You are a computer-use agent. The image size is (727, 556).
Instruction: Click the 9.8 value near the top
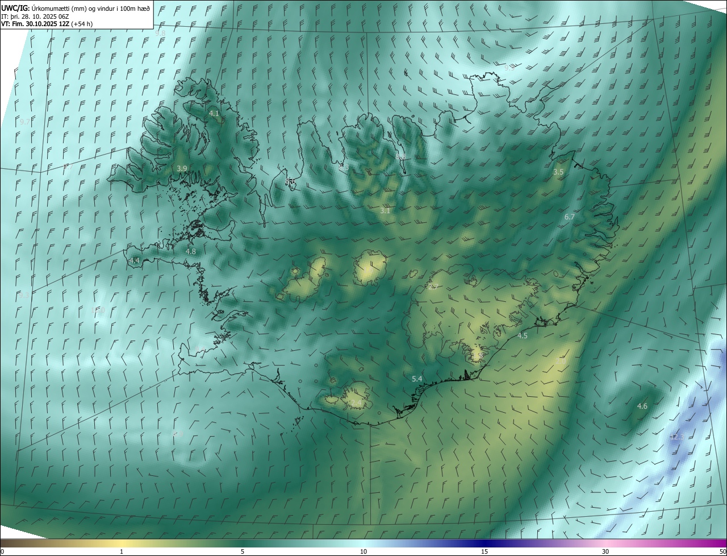click(160, 34)
